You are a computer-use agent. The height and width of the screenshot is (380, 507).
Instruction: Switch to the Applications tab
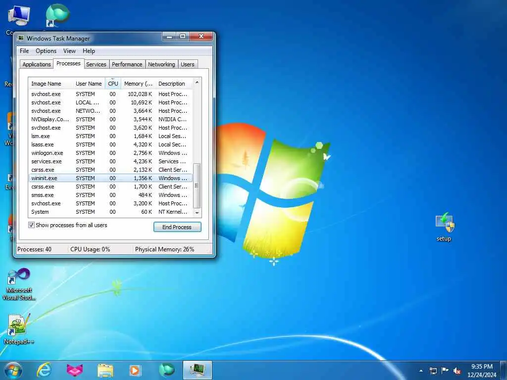(37, 64)
